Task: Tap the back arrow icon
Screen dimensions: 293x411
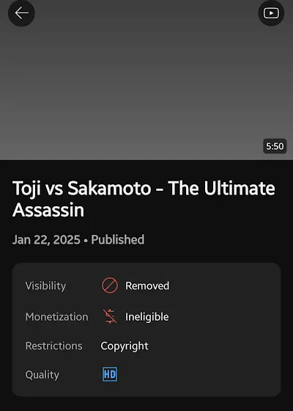Action: [x=21, y=13]
